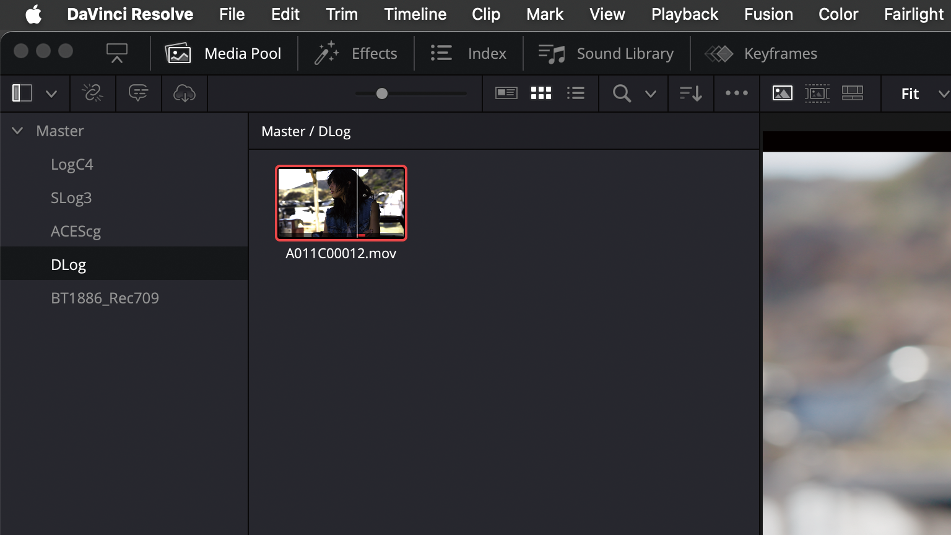
Task: Toggle the Effects panel
Action: click(x=355, y=54)
